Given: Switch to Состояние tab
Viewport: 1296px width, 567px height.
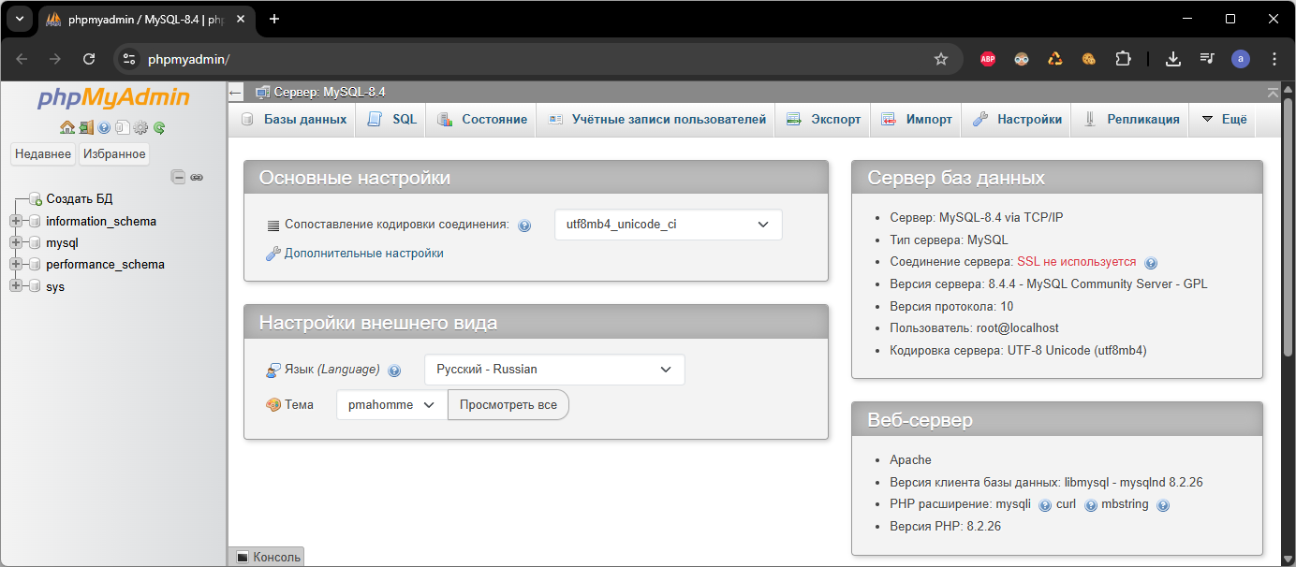Looking at the screenshot, I should (x=482, y=120).
